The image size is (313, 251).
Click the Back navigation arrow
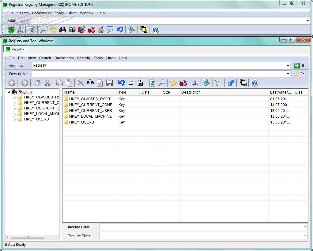[x=12, y=83]
